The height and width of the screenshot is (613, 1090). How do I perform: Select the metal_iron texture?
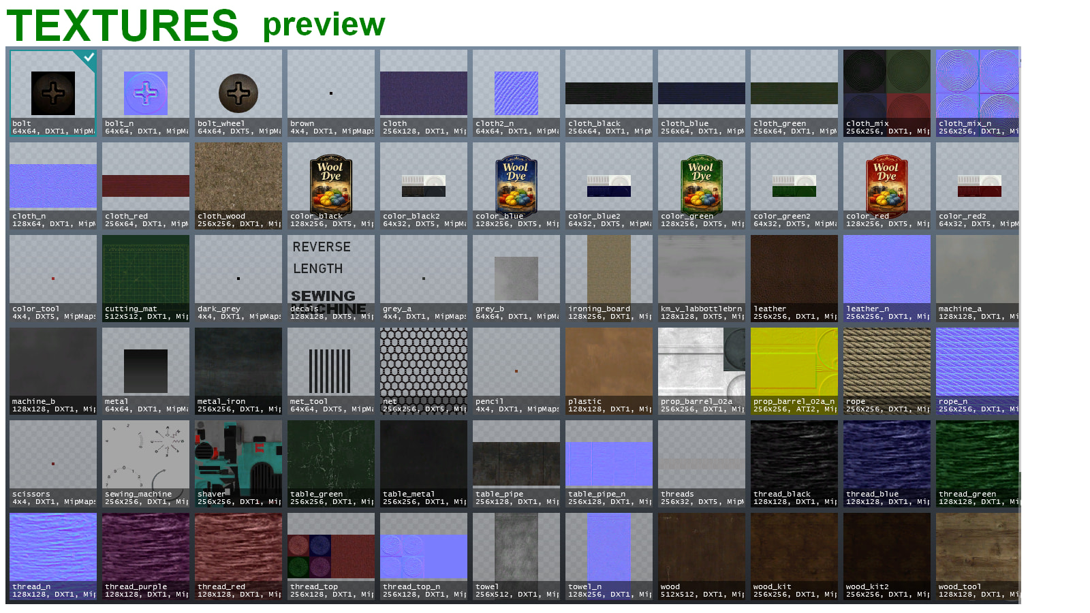[x=238, y=371]
